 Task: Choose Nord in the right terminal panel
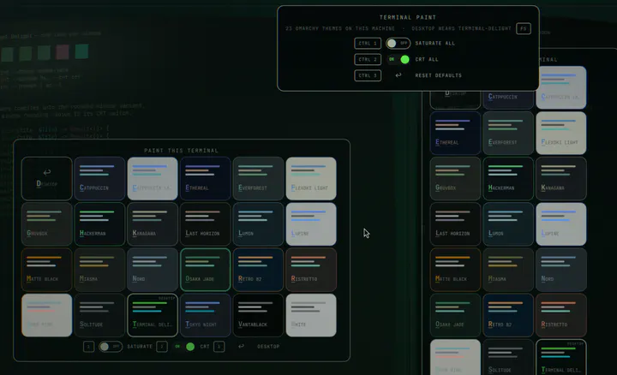(561, 270)
